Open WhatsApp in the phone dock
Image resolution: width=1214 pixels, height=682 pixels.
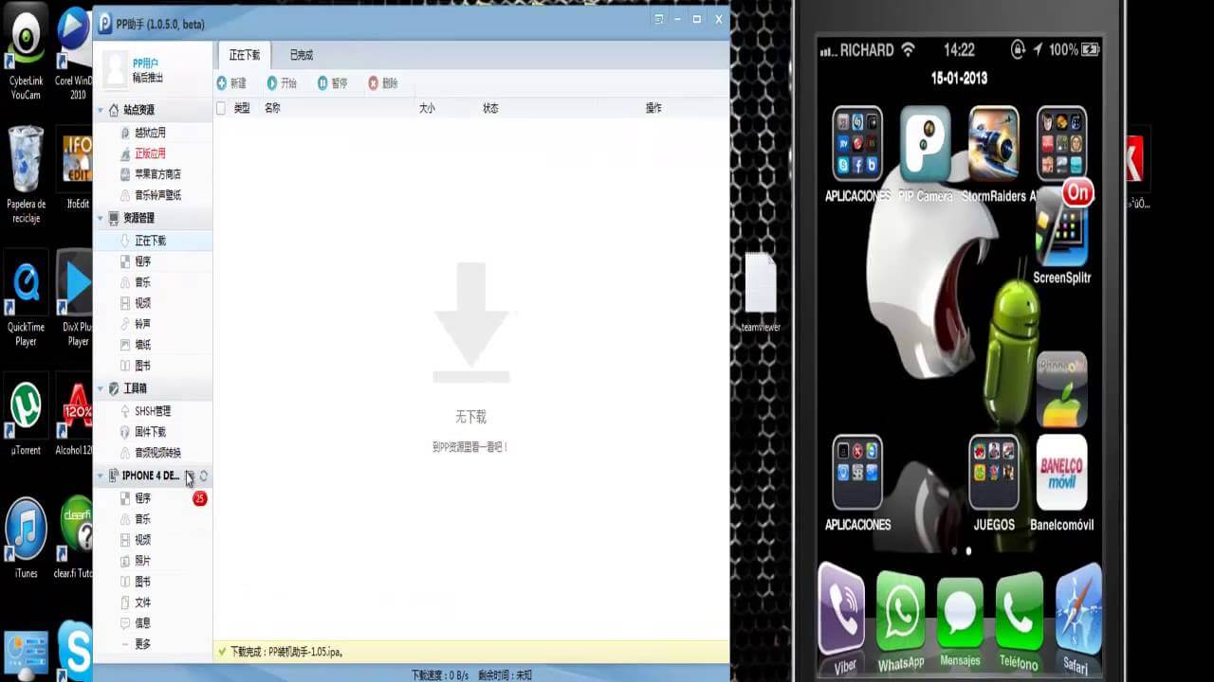pos(900,614)
